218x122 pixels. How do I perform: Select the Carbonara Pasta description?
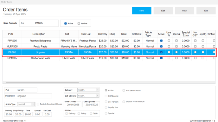41,58
